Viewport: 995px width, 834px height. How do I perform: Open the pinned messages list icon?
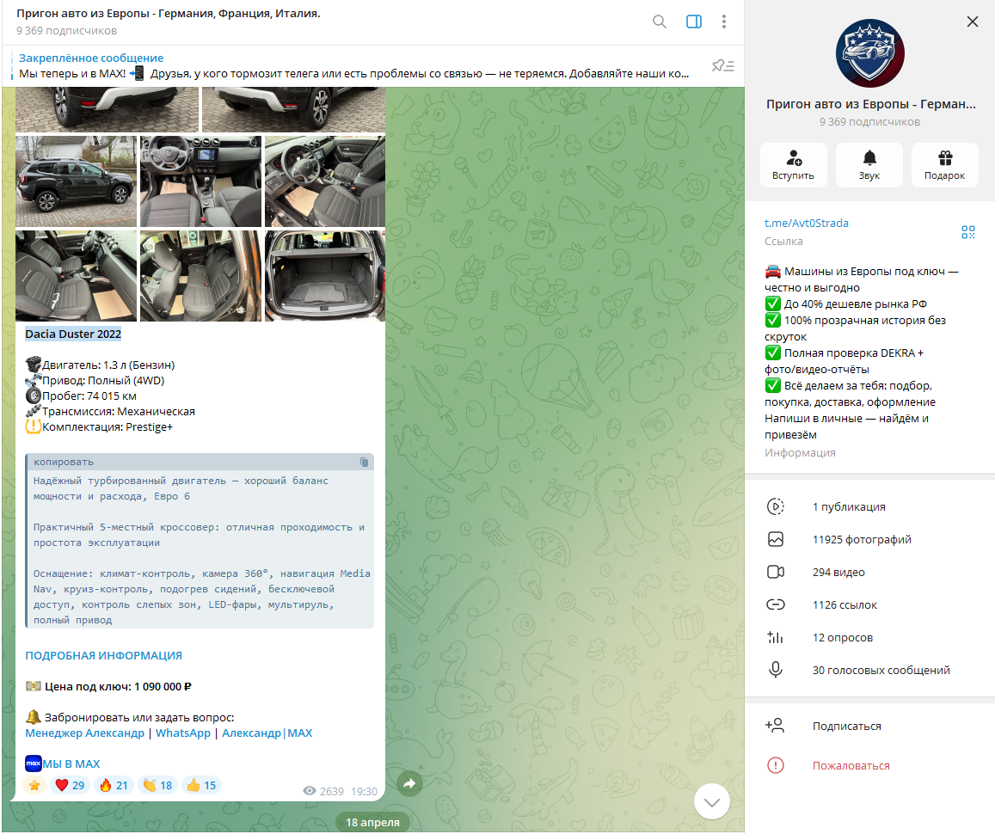[x=722, y=65]
